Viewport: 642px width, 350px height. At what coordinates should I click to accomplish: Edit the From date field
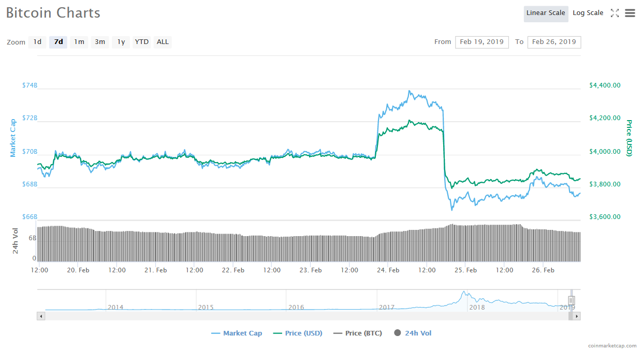click(x=481, y=42)
